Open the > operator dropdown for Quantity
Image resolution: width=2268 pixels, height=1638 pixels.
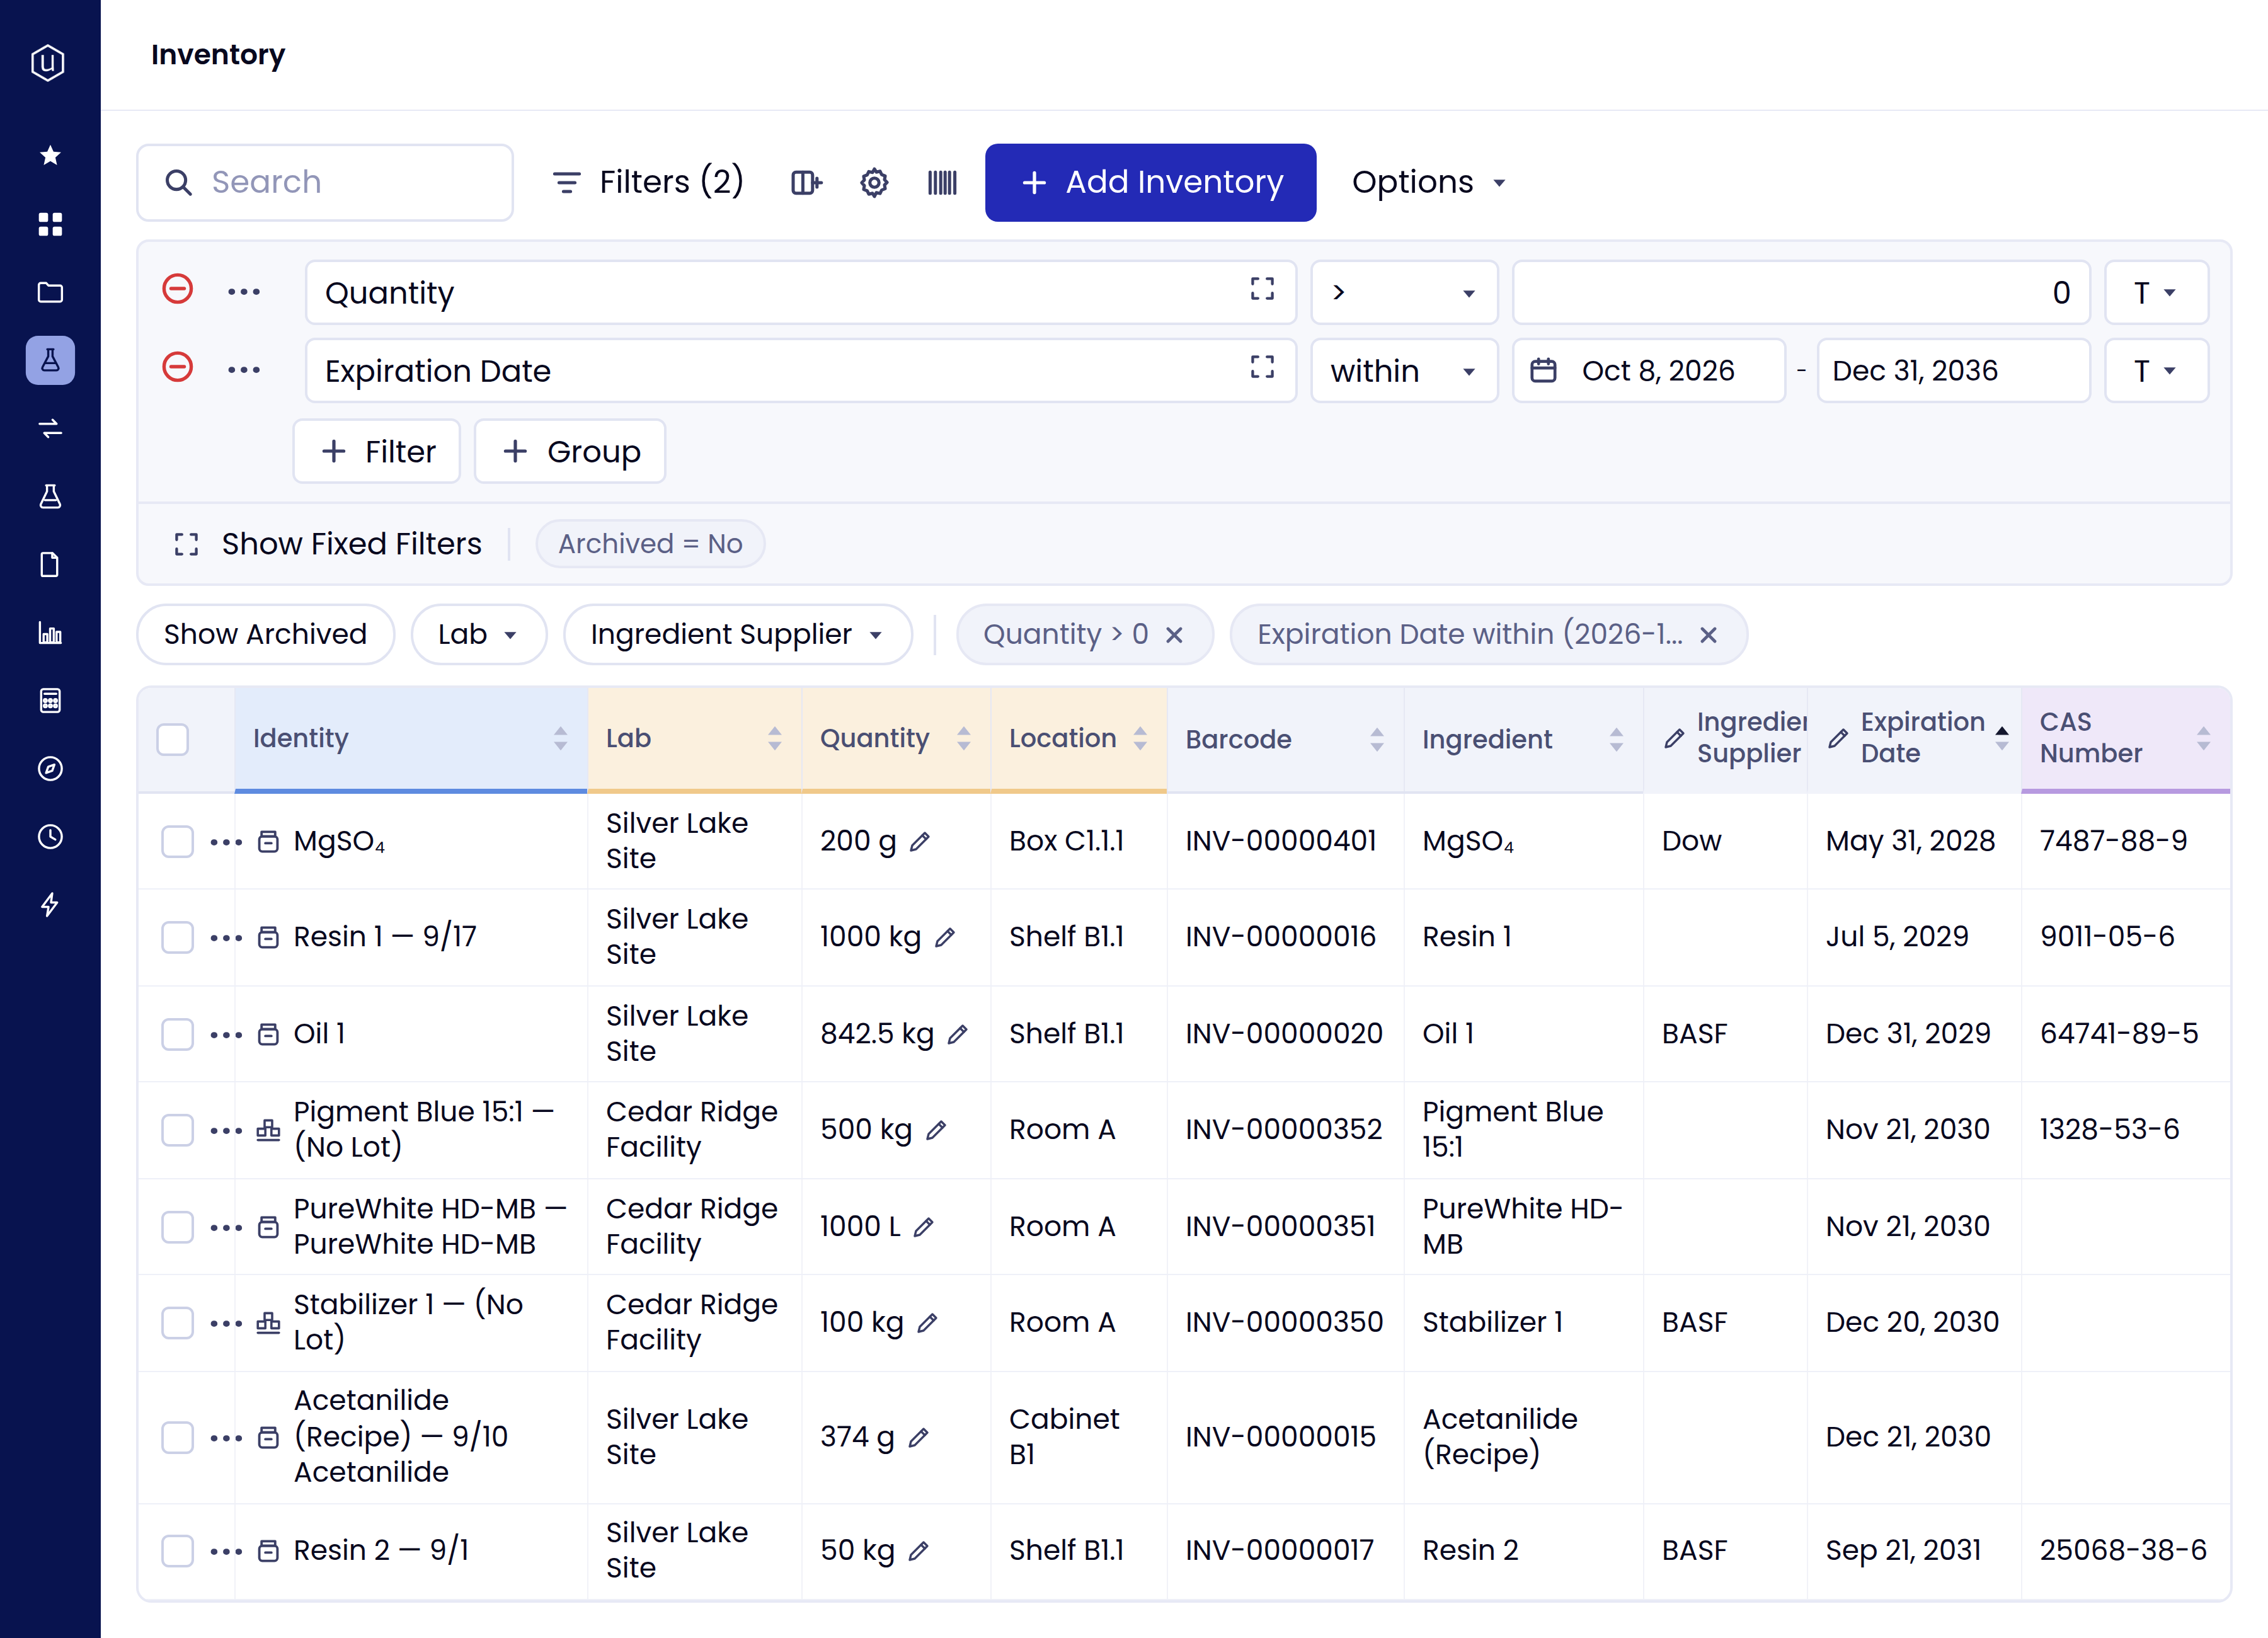(1404, 292)
